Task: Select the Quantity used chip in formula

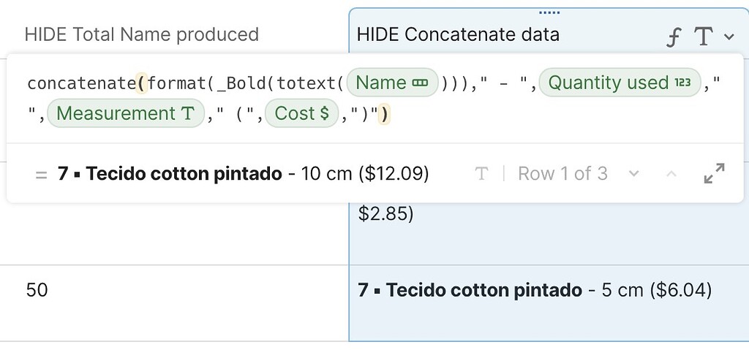Action: tap(620, 83)
